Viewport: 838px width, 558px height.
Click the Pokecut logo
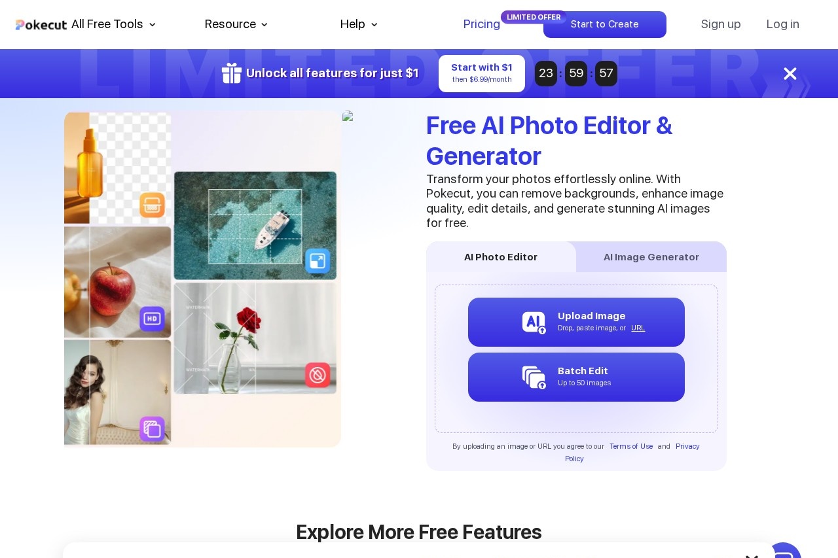41,25
